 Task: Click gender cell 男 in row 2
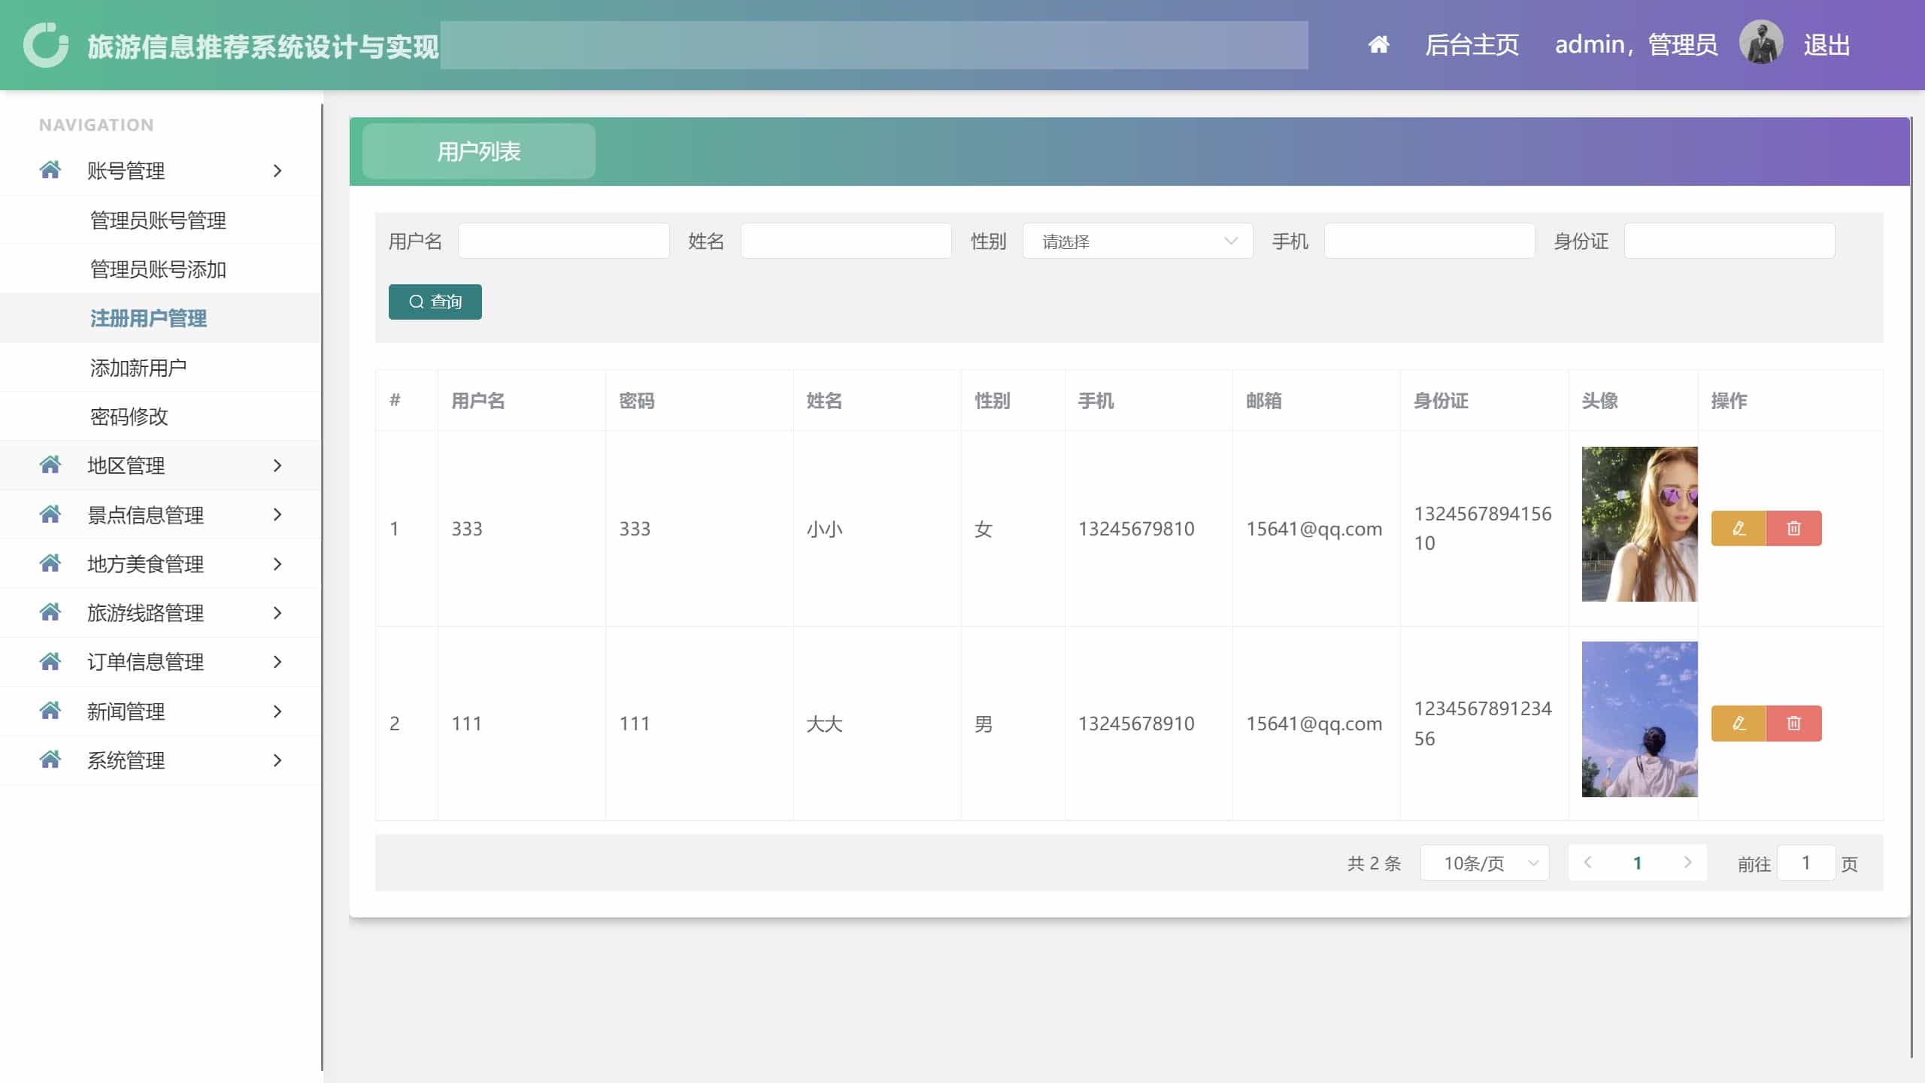[x=984, y=724]
